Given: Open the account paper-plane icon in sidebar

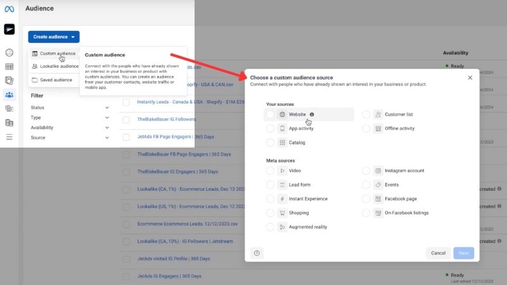Looking at the screenshot, I should [x=9, y=29].
